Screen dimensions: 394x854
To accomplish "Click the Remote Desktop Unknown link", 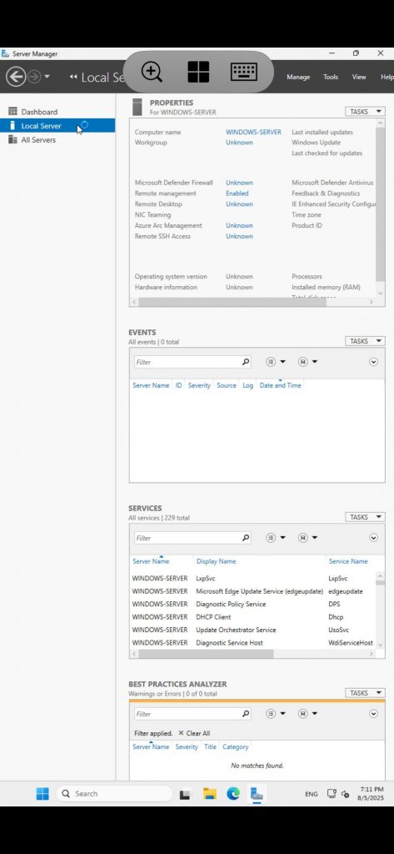I will pos(239,203).
